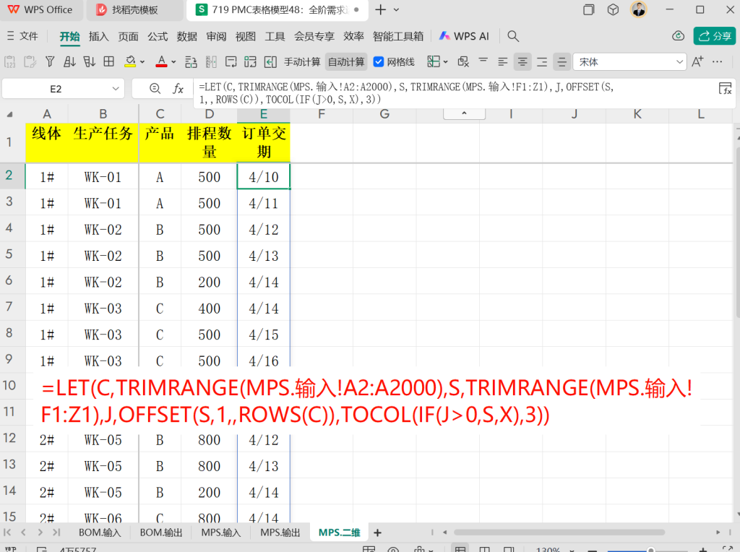Add a new sheet with plus icon
The width and height of the screenshot is (740, 552).
tap(377, 532)
